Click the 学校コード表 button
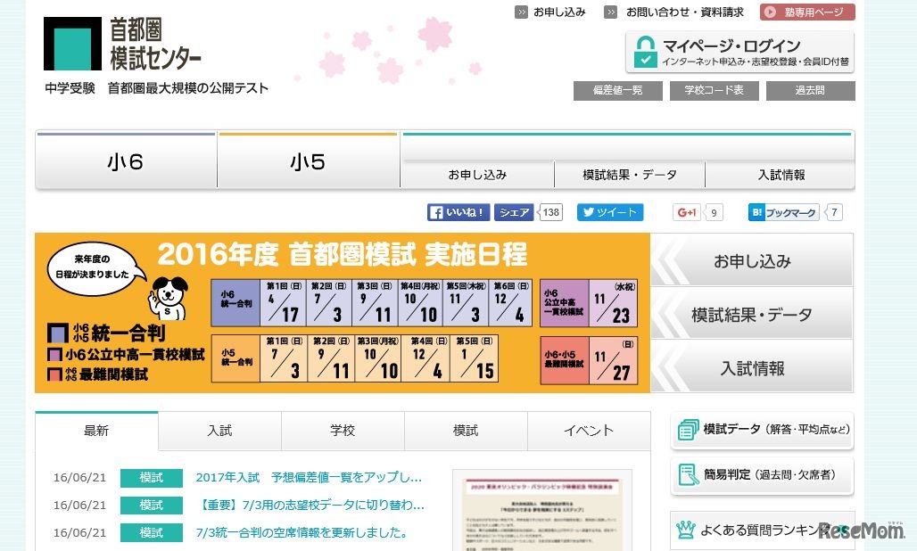Screen dimensions: 917x551 (x=714, y=90)
